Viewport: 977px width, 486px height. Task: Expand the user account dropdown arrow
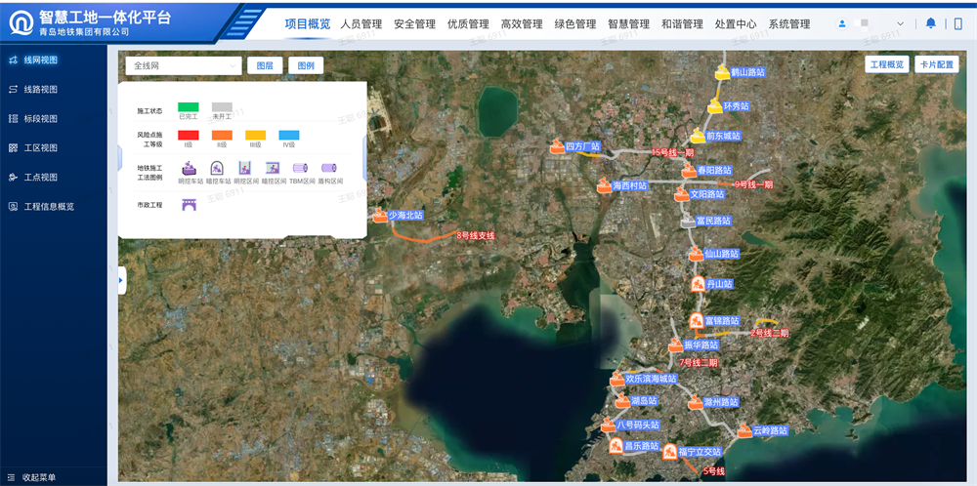(x=900, y=23)
